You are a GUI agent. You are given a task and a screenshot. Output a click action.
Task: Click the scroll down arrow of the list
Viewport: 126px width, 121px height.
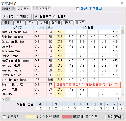click(x=122, y=95)
